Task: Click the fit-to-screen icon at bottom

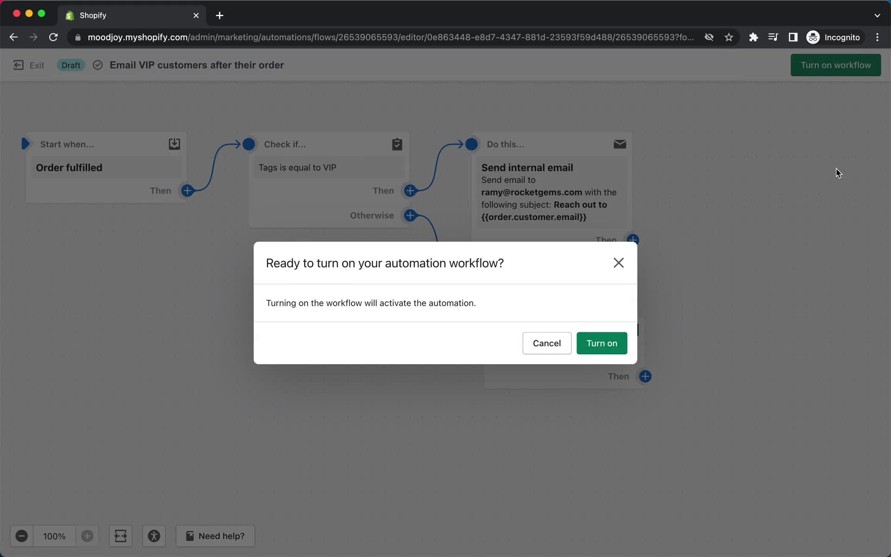Action: (121, 536)
